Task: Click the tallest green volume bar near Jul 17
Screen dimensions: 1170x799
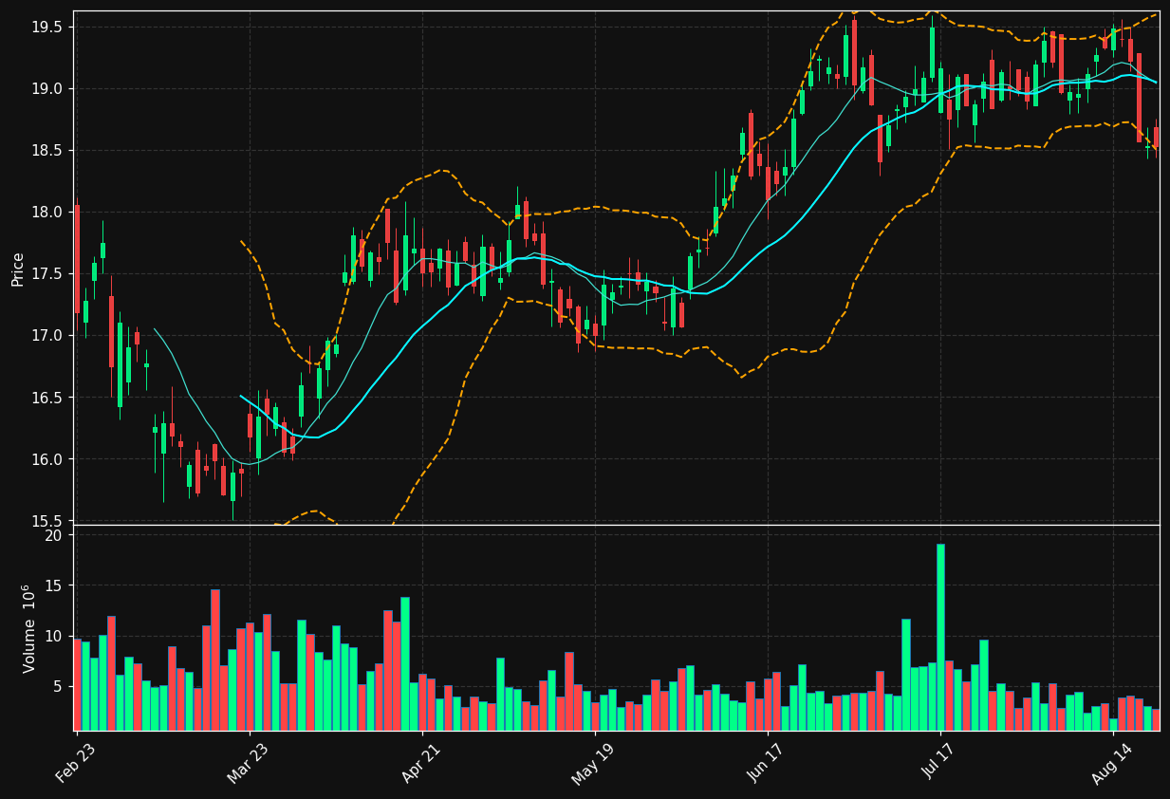Action: tap(940, 637)
